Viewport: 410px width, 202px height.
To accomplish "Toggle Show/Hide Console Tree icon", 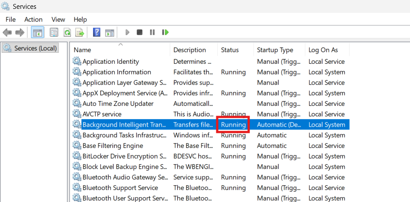I will point(37,32).
